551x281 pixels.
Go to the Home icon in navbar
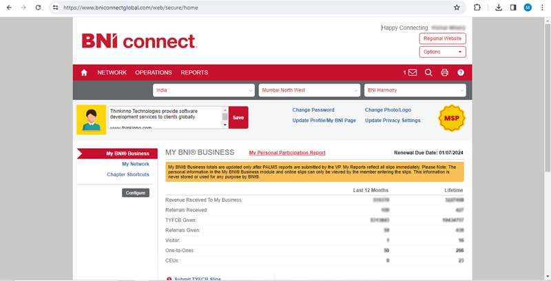coord(84,73)
